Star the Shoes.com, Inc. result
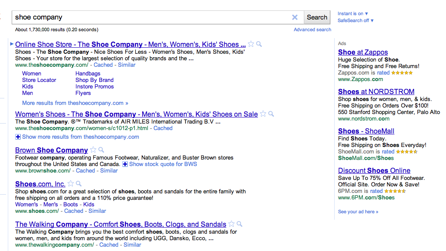 [71, 183]
